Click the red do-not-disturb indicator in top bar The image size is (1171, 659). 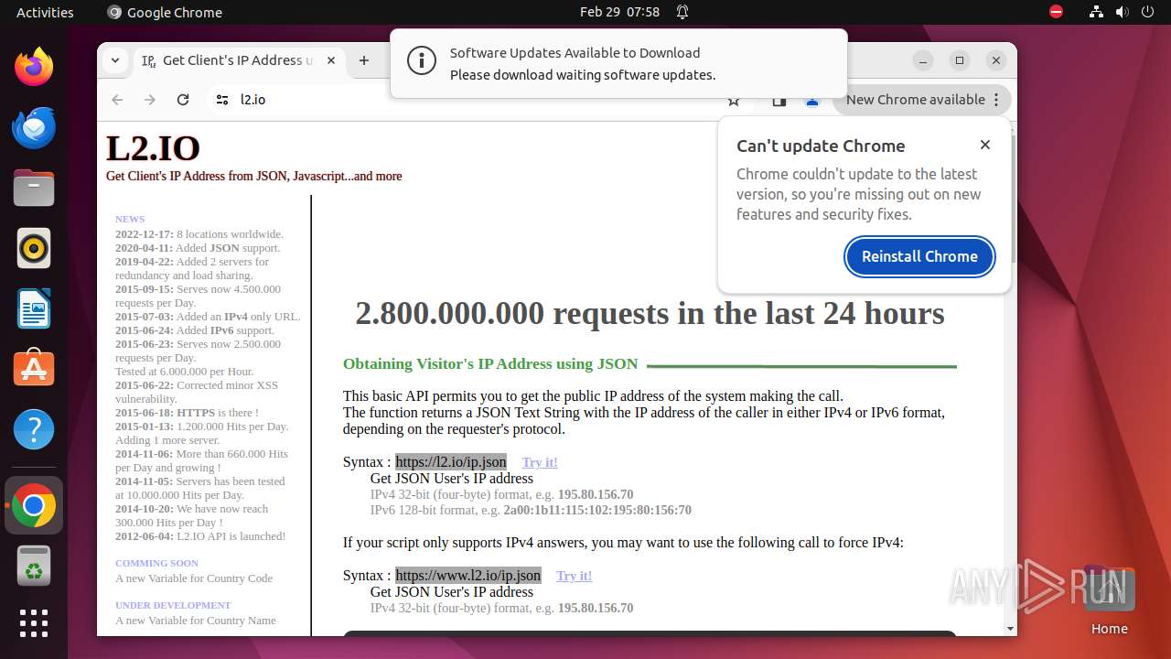coord(1057,12)
